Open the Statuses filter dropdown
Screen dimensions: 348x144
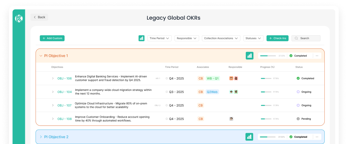253,38
